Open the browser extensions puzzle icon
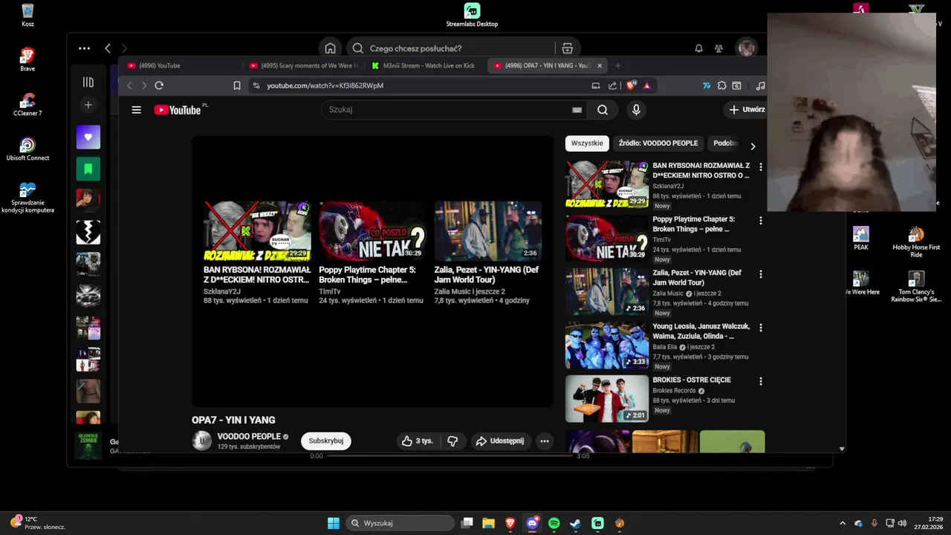The width and height of the screenshot is (951, 535). pyautogui.click(x=721, y=85)
